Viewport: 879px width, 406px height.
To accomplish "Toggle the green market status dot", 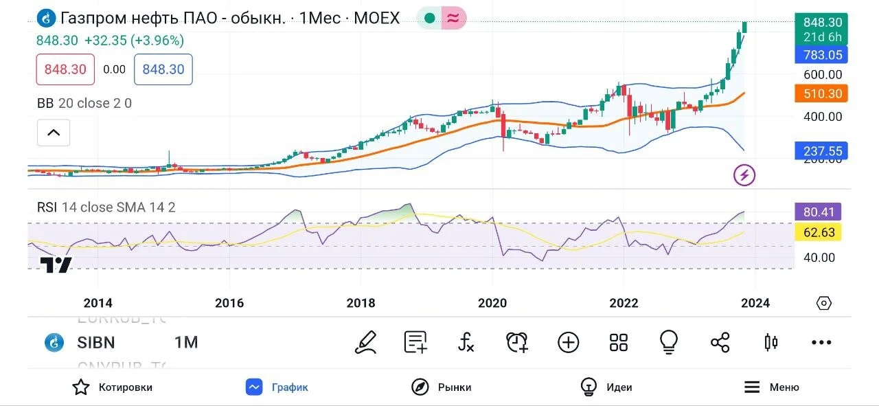I will 429,18.
